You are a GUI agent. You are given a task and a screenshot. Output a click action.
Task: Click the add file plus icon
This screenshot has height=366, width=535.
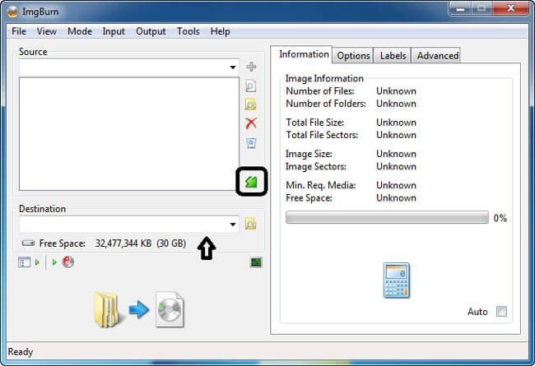pyautogui.click(x=251, y=67)
